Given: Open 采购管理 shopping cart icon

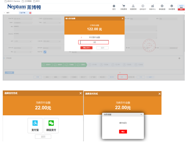Looking at the screenshot, I should 123,7.
